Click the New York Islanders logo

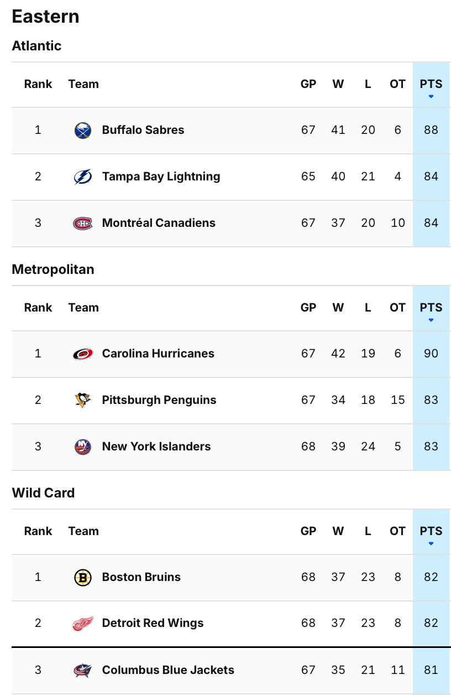pyautogui.click(x=83, y=447)
